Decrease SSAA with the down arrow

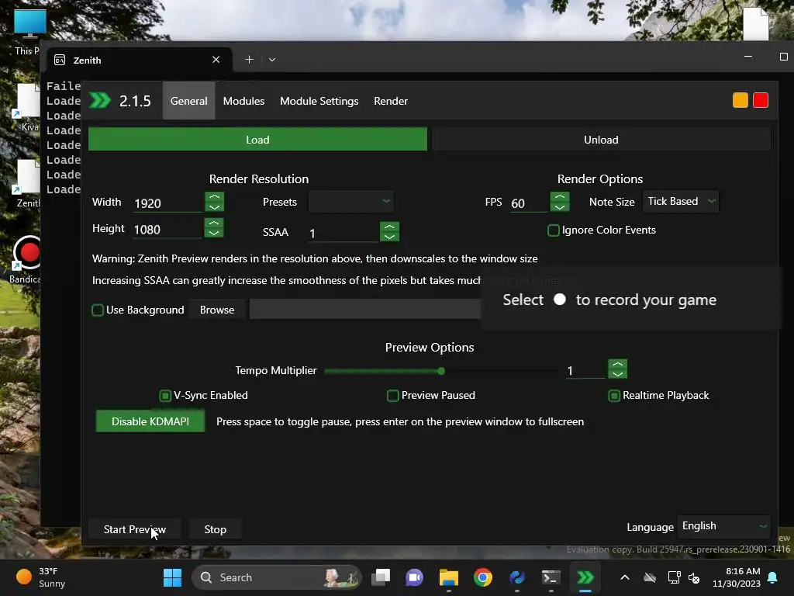[389, 236]
